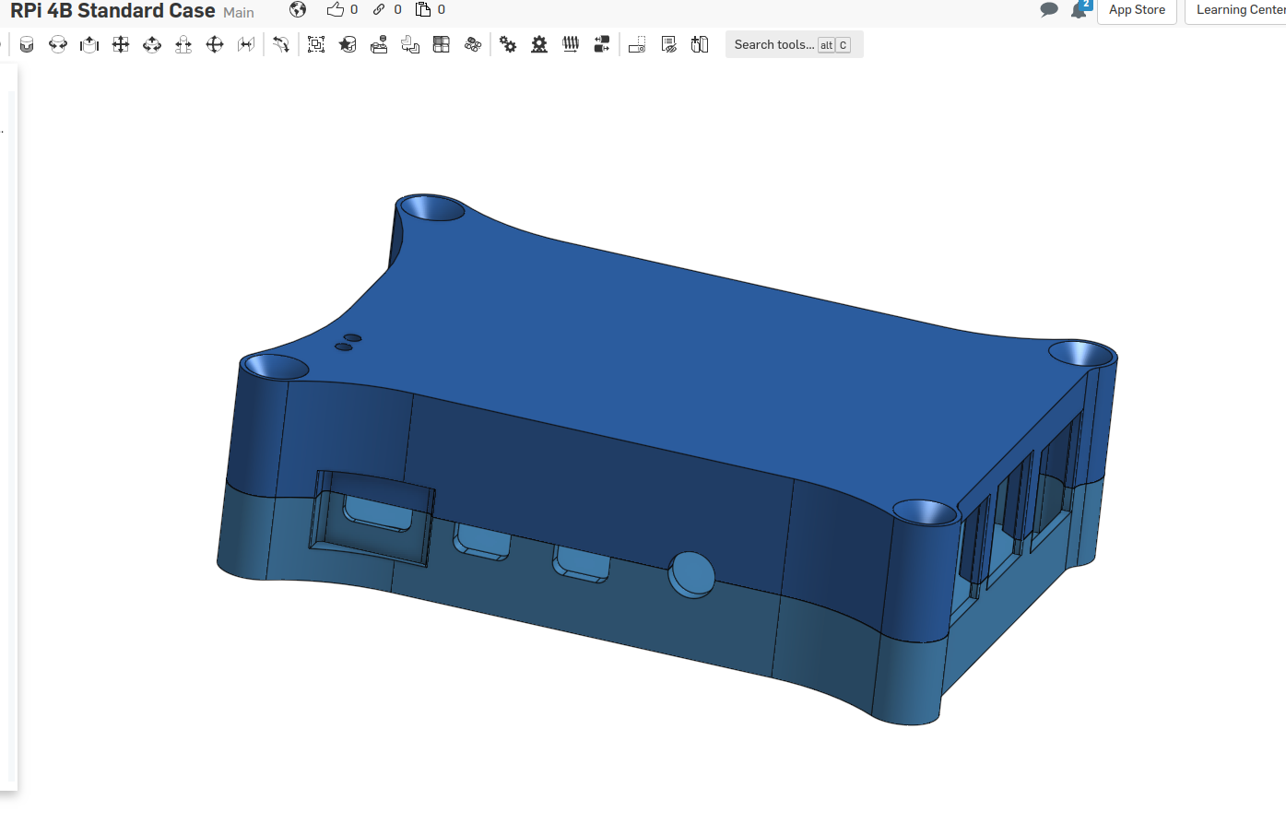
Task: Select the round button on the case side
Action: pyautogui.click(x=691, y=574)
